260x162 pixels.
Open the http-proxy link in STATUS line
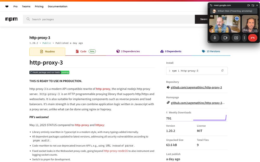coord(82,125)
